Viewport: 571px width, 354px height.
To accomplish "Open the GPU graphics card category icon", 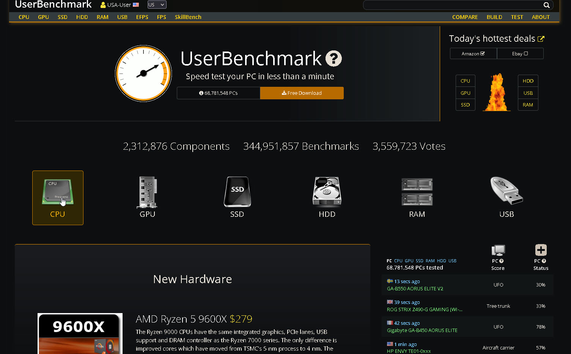I will pyautogui.click(x=147, y=192).
